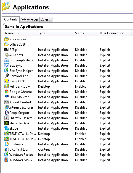The height and width of the screenshot is (173, 133).
Task: Sort by the Name column header
Action: tap(20, 33)
